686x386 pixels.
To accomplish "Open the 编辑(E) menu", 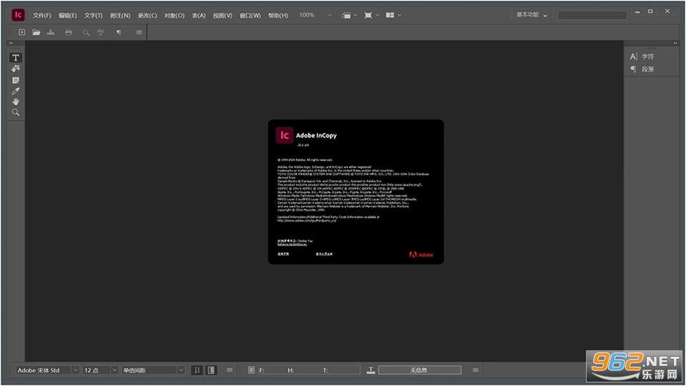I will tap(68, 15).
